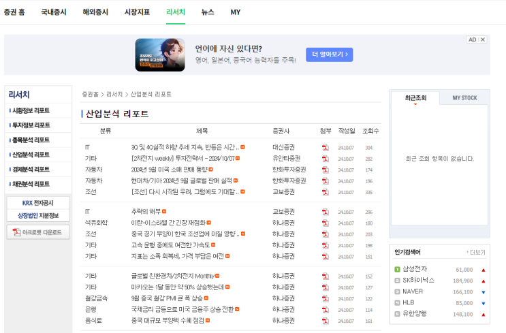Click the 더 알아보기 ad button
506x333 pixels.
click(329, 54)
